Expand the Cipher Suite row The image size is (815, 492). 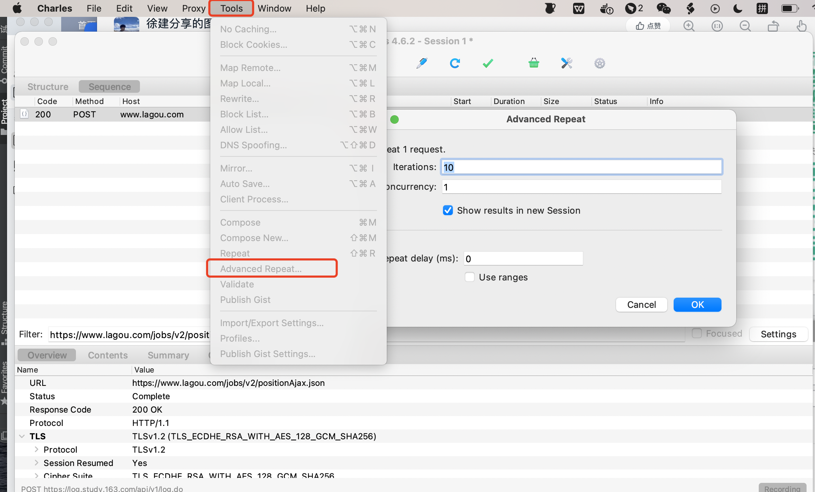pyautogui.click(x=36, y=475)
